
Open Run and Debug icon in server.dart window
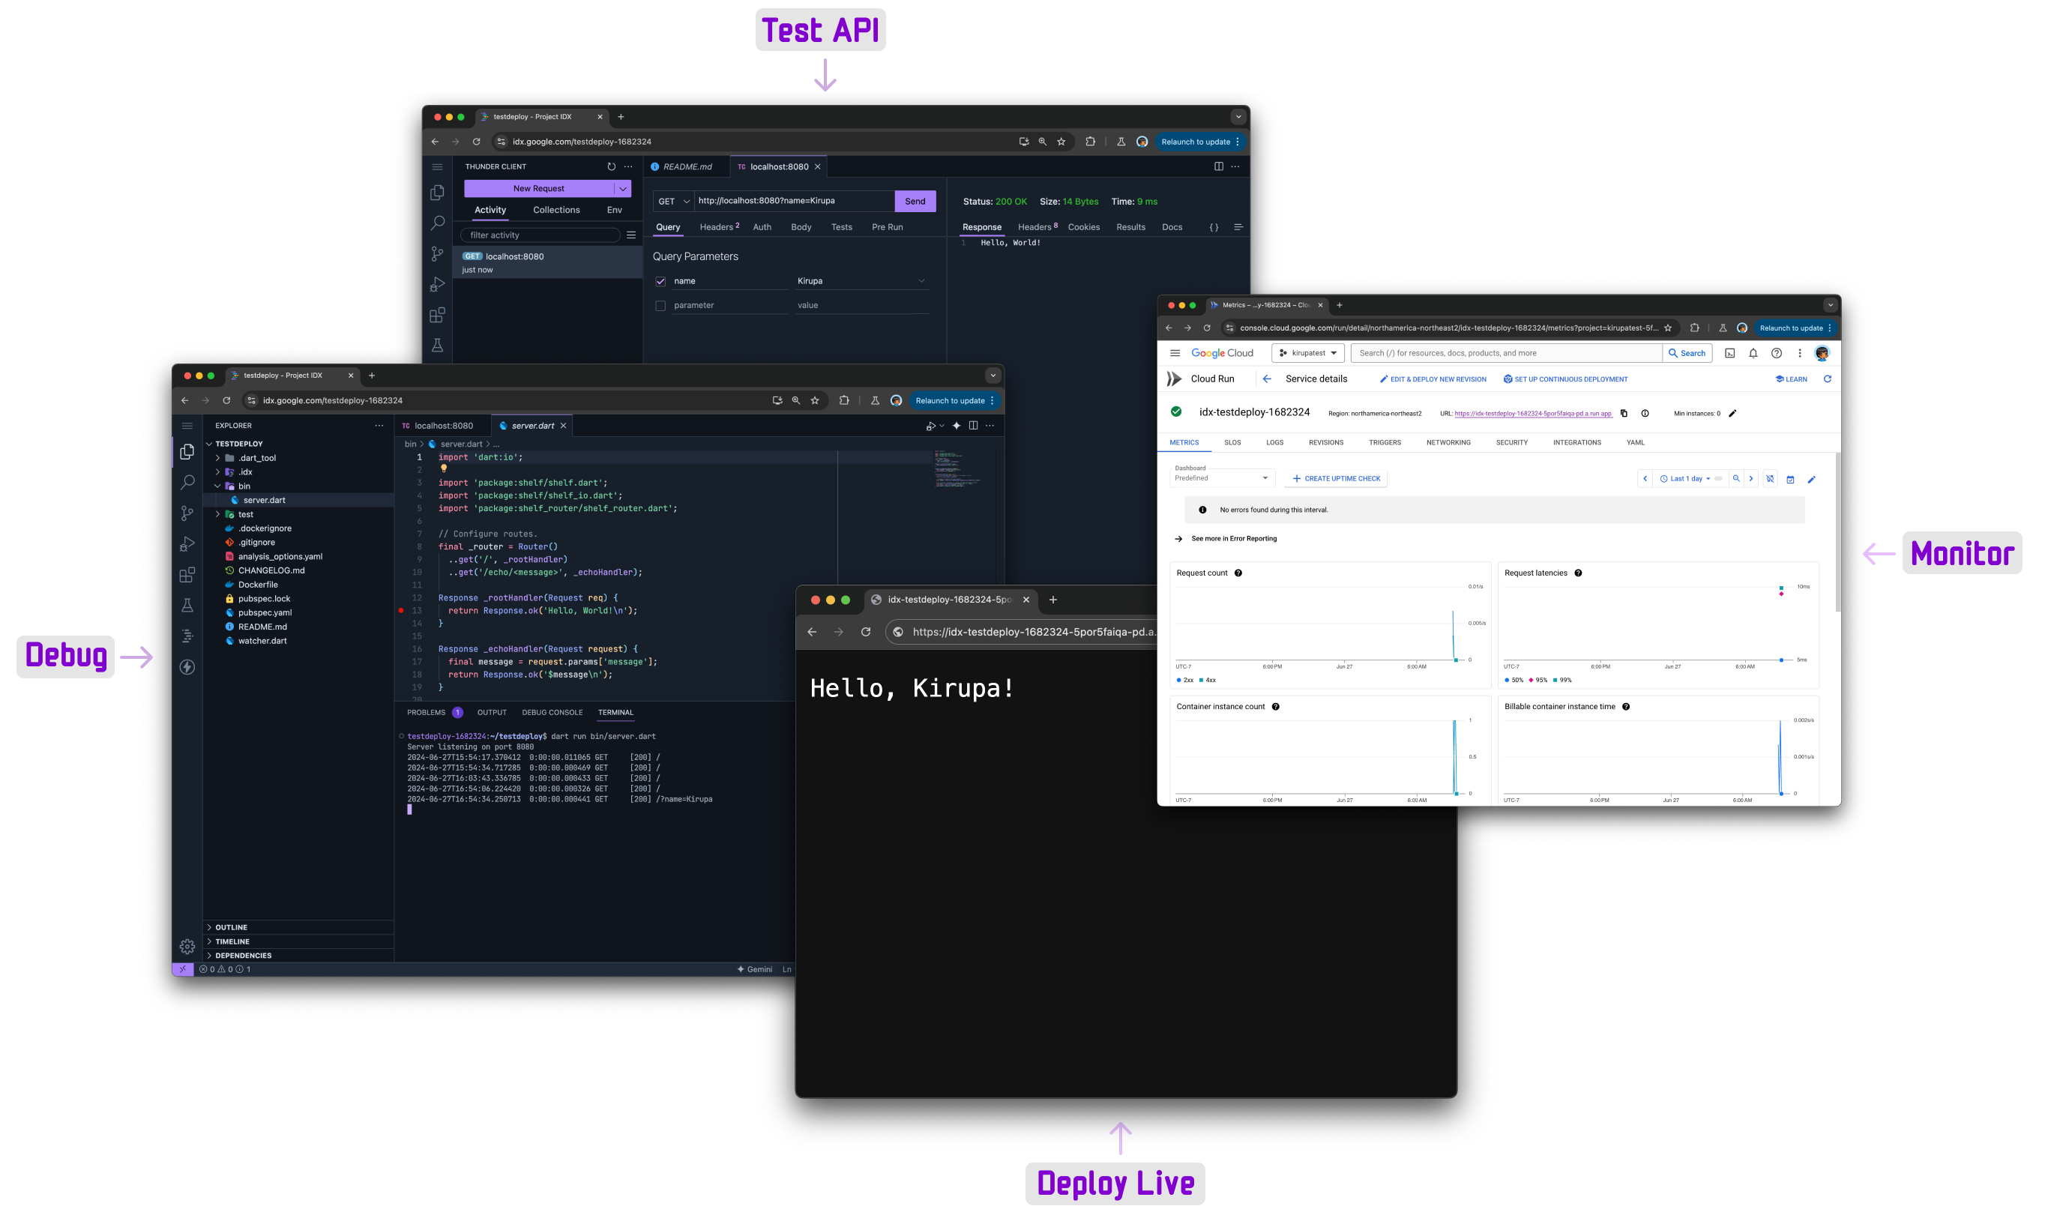pos(187,543)
